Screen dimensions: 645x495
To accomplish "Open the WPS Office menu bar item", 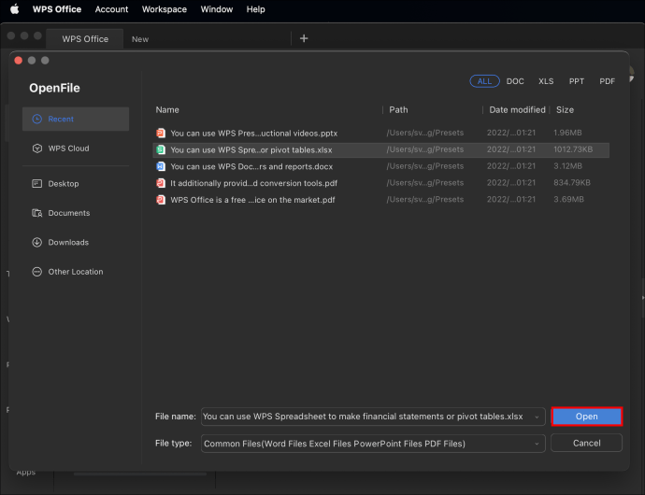I will point(57,9).
